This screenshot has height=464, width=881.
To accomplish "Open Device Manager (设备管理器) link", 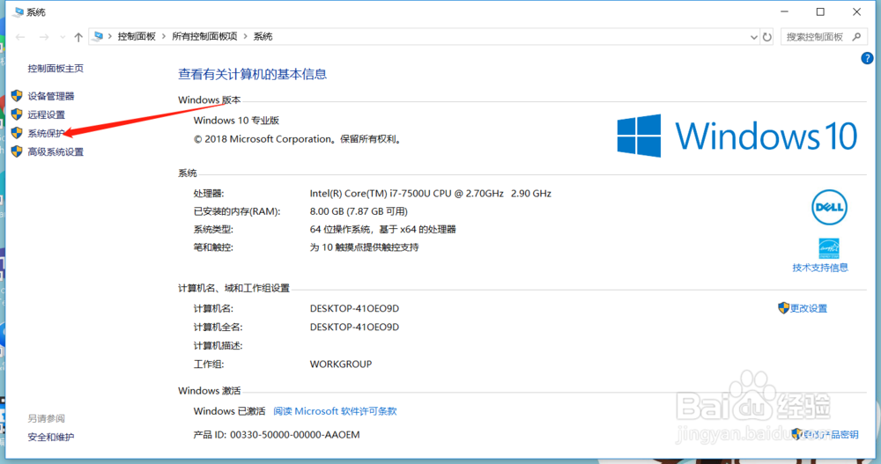I will (x=51, y=96).
